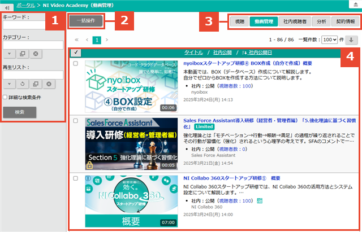Clear the category field with the X icon
This screenshot has width=362, height=232.
pos(36,54)
